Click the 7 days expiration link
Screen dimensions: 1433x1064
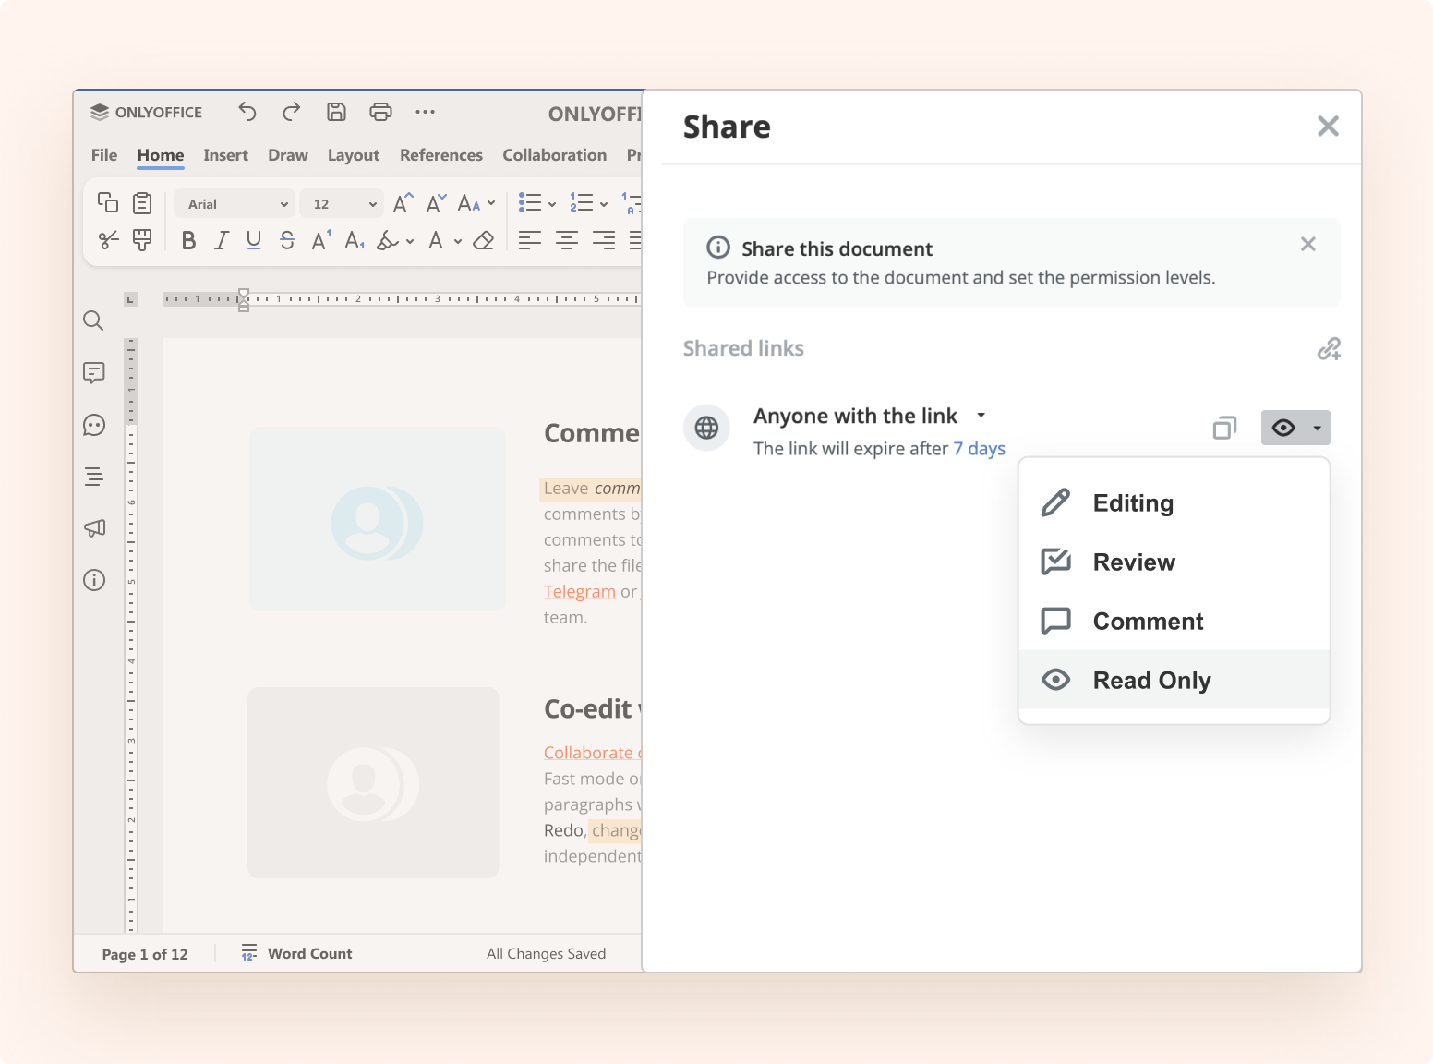979,449
